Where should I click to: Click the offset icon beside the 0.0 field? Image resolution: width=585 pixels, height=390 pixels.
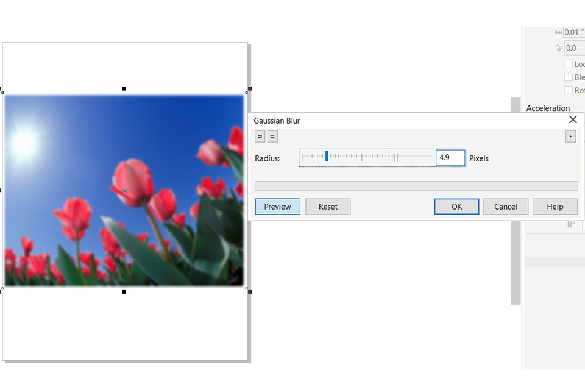tap(559, 48)
